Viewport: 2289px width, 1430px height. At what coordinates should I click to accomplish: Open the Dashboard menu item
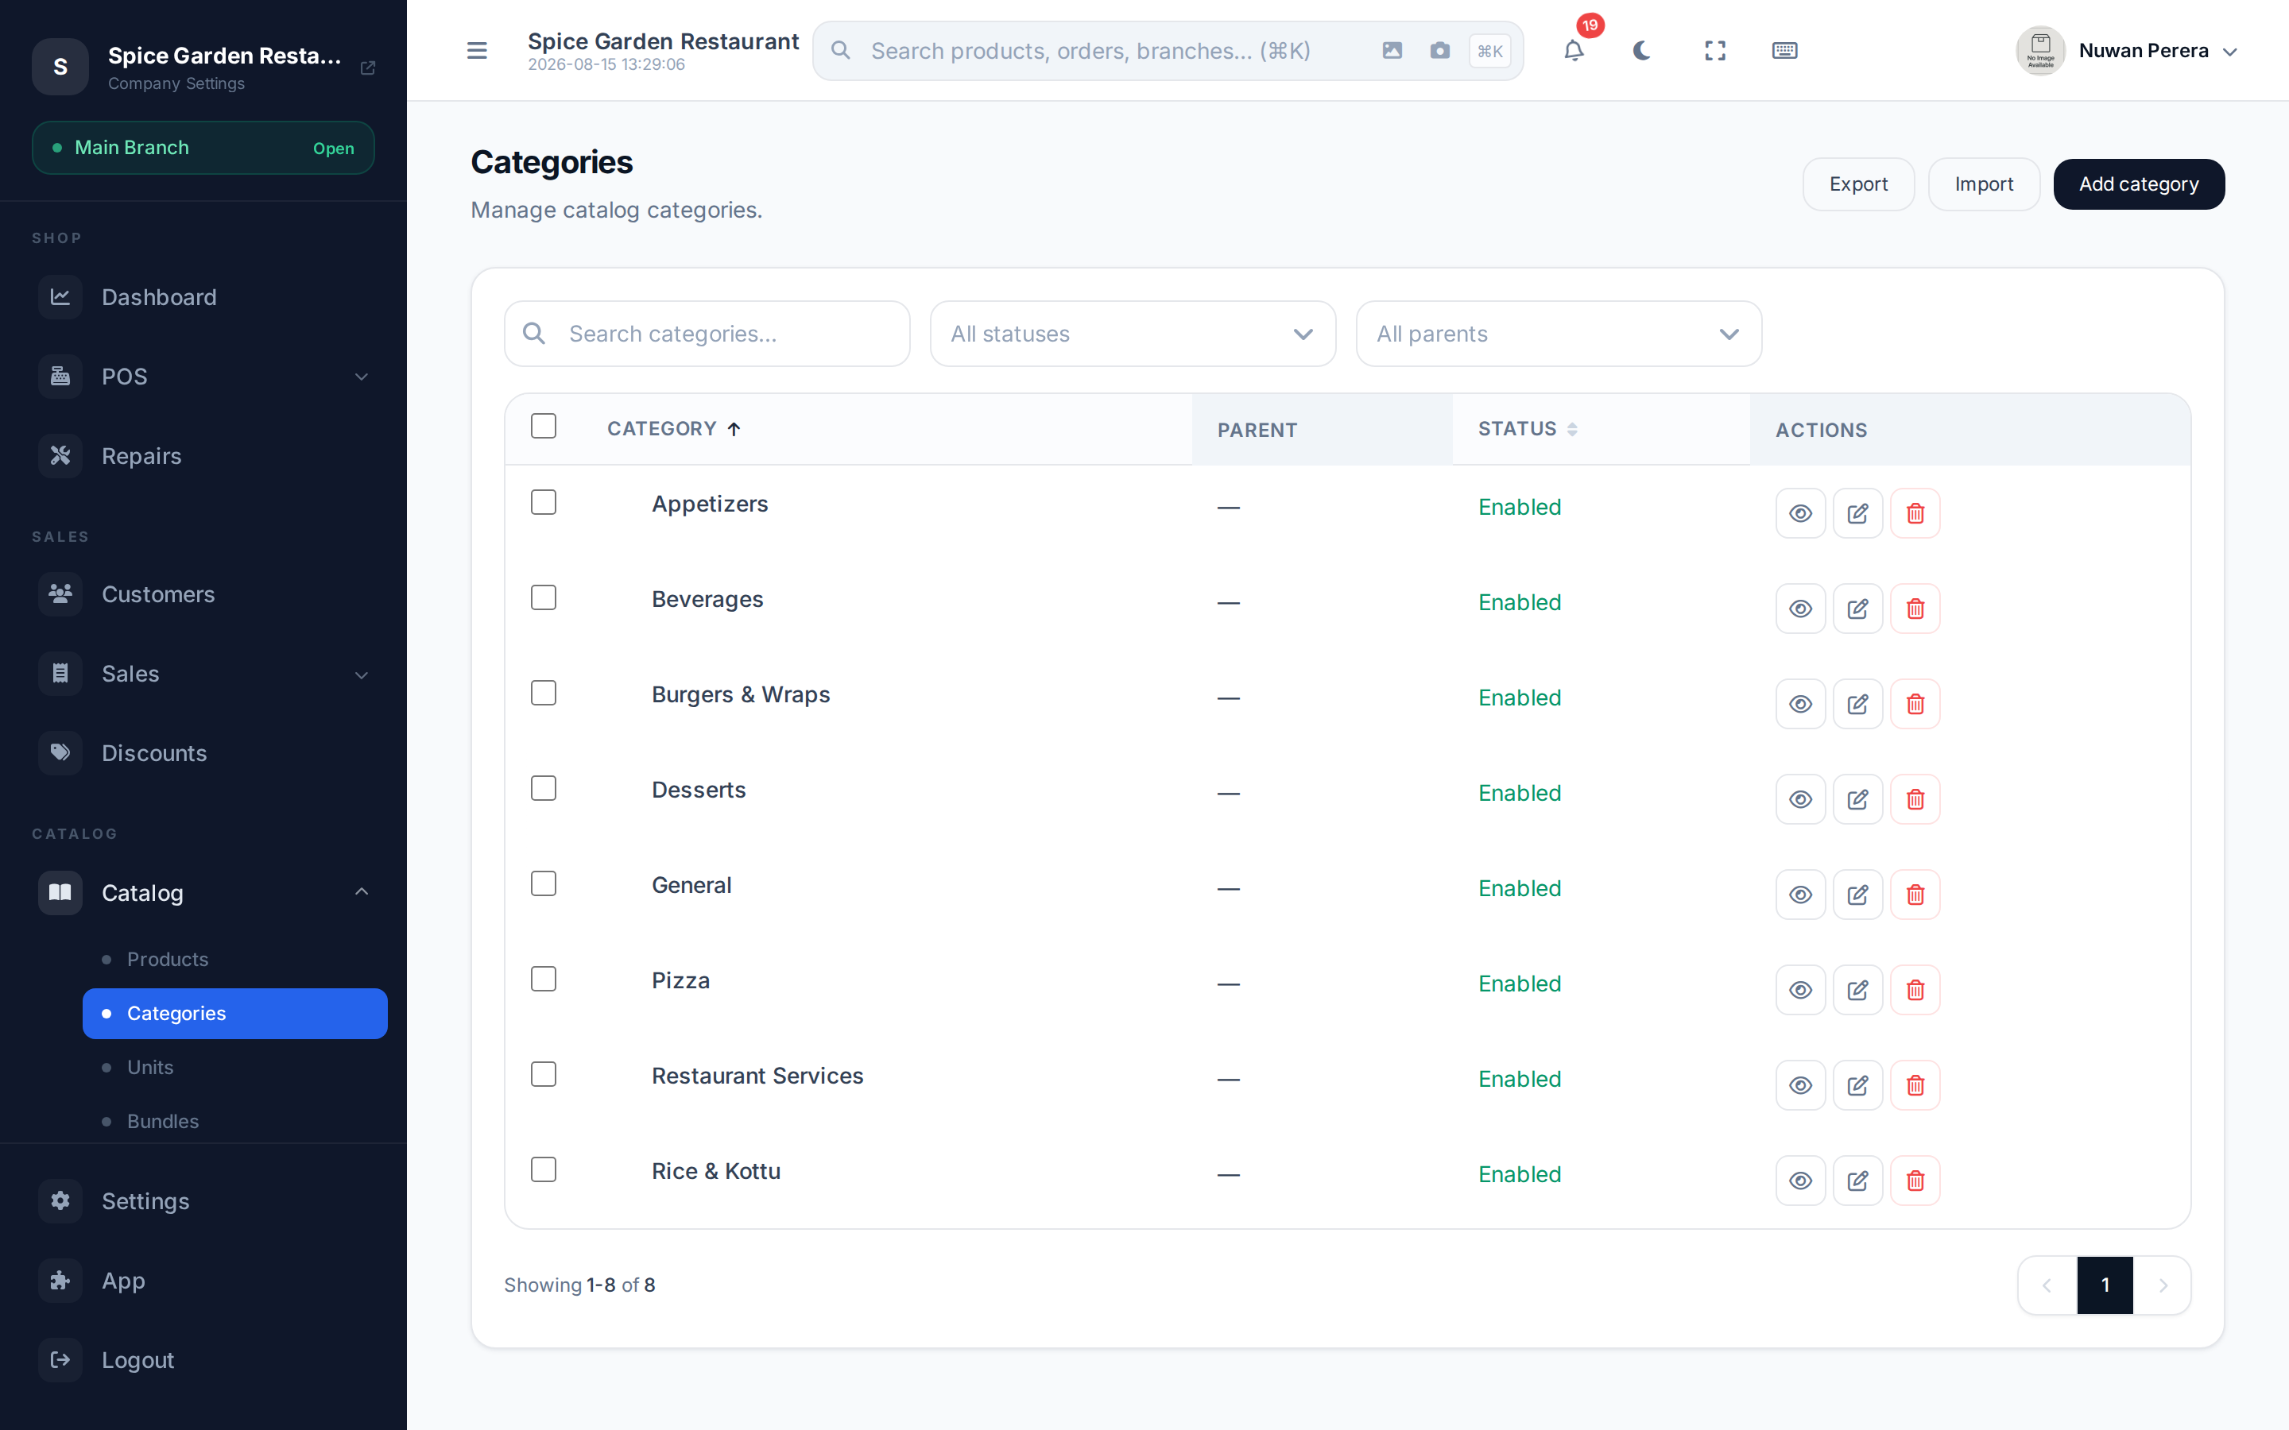click(203, 297)
